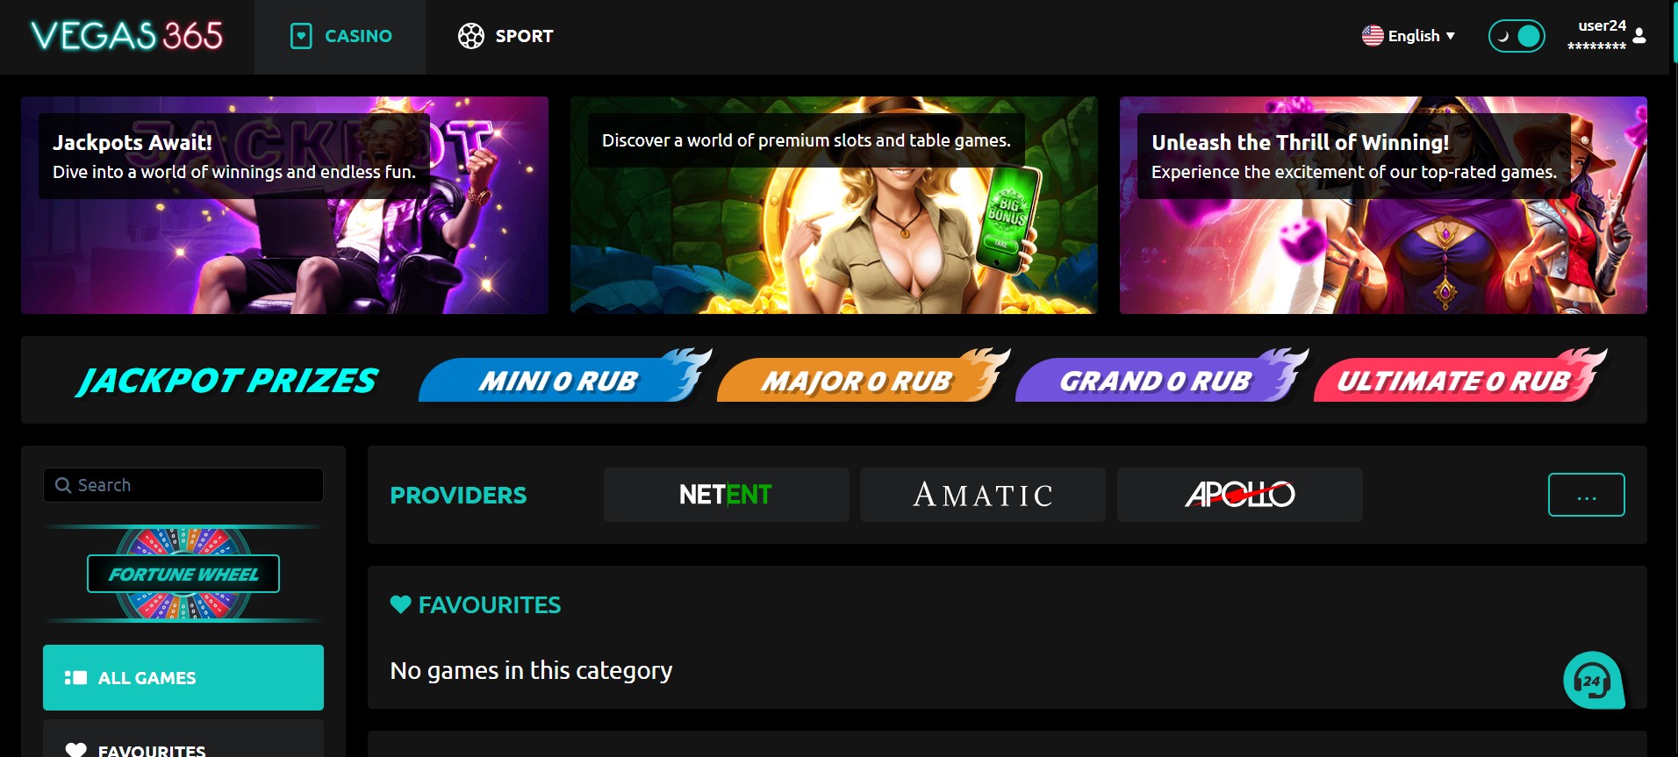Viewport: 1678px width, 757px height.
Task: Click the heart icon beside Favourites heading
Action: click(x=401, y=604)
